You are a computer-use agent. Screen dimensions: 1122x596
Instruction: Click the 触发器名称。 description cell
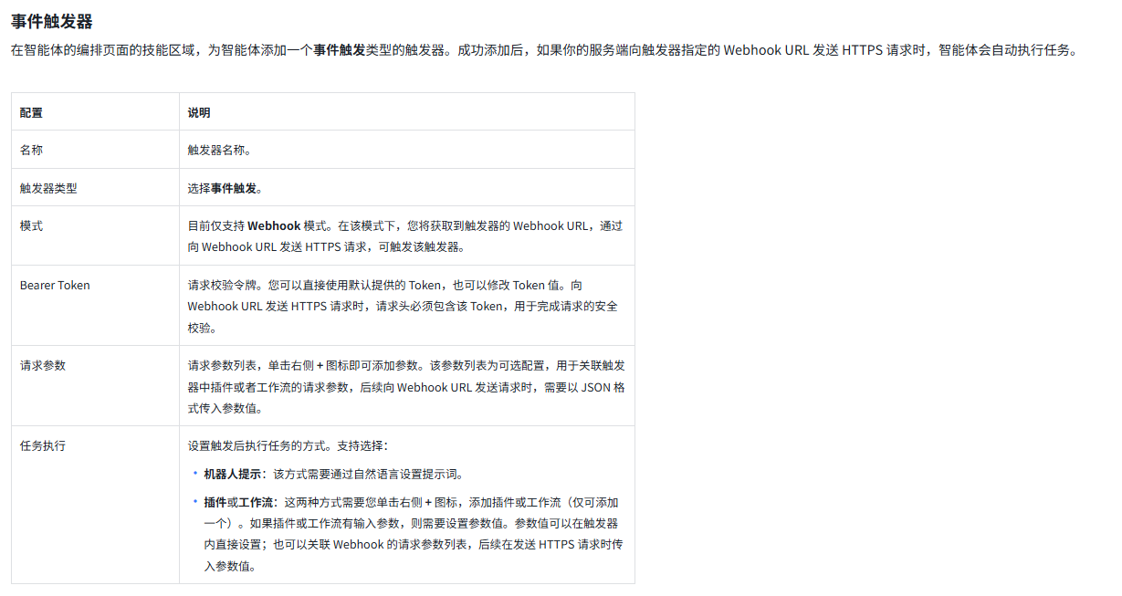[219, 150]
